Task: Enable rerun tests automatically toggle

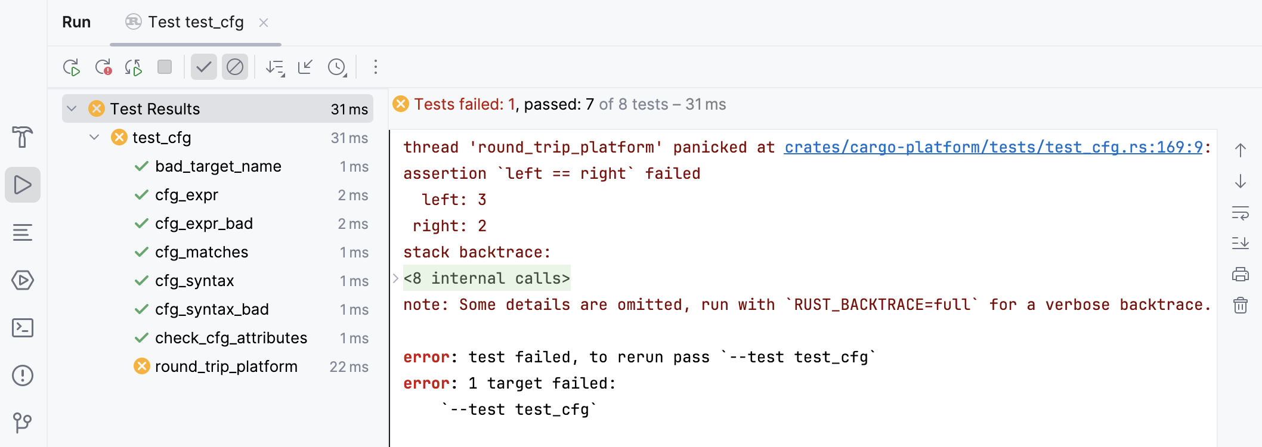Action: [134, 67]
